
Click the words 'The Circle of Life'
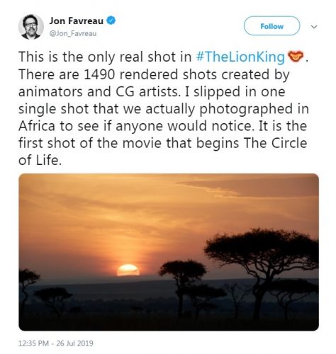(x=163, y=152)
